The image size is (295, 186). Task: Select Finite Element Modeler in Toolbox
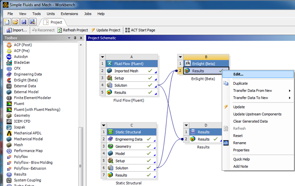pyautogui.click(x=29, y=98)
